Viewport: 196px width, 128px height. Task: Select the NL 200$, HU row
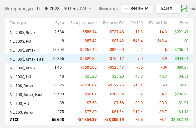click(x=99, y=41)
